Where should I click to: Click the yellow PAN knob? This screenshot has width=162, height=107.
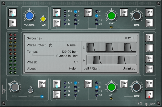43,19
